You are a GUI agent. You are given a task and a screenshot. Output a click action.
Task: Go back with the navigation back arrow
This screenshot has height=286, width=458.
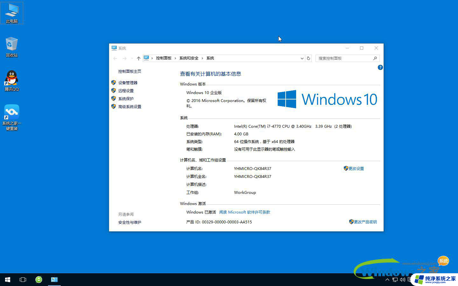pos(115,58)
